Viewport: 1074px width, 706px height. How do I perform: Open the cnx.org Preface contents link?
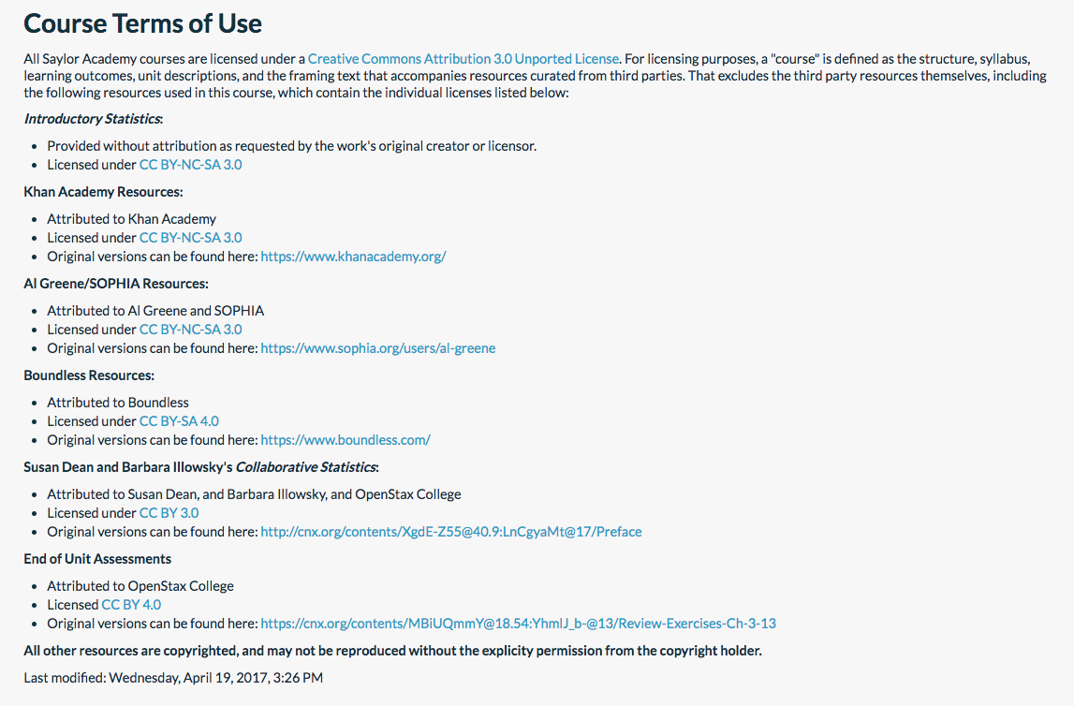(x=450, y=532)
